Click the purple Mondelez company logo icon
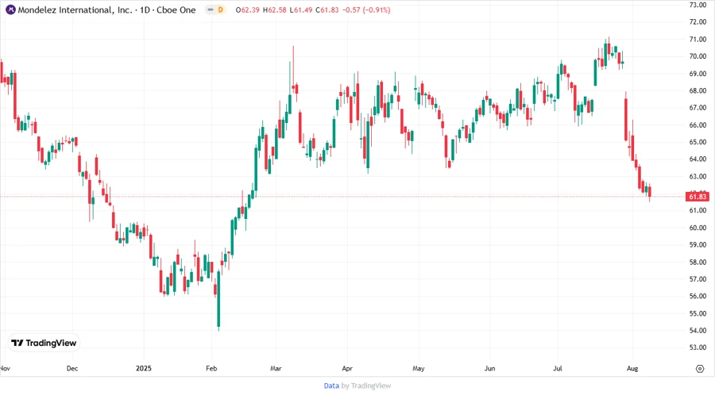The image size is (715, 395). (10, 10)
